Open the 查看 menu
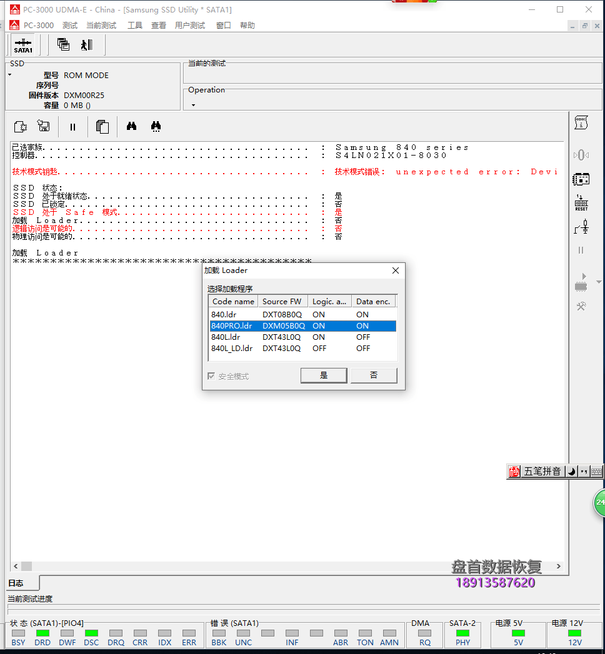Image resolution: width=605 pixels, height=654 pixels. click(159, 26)
